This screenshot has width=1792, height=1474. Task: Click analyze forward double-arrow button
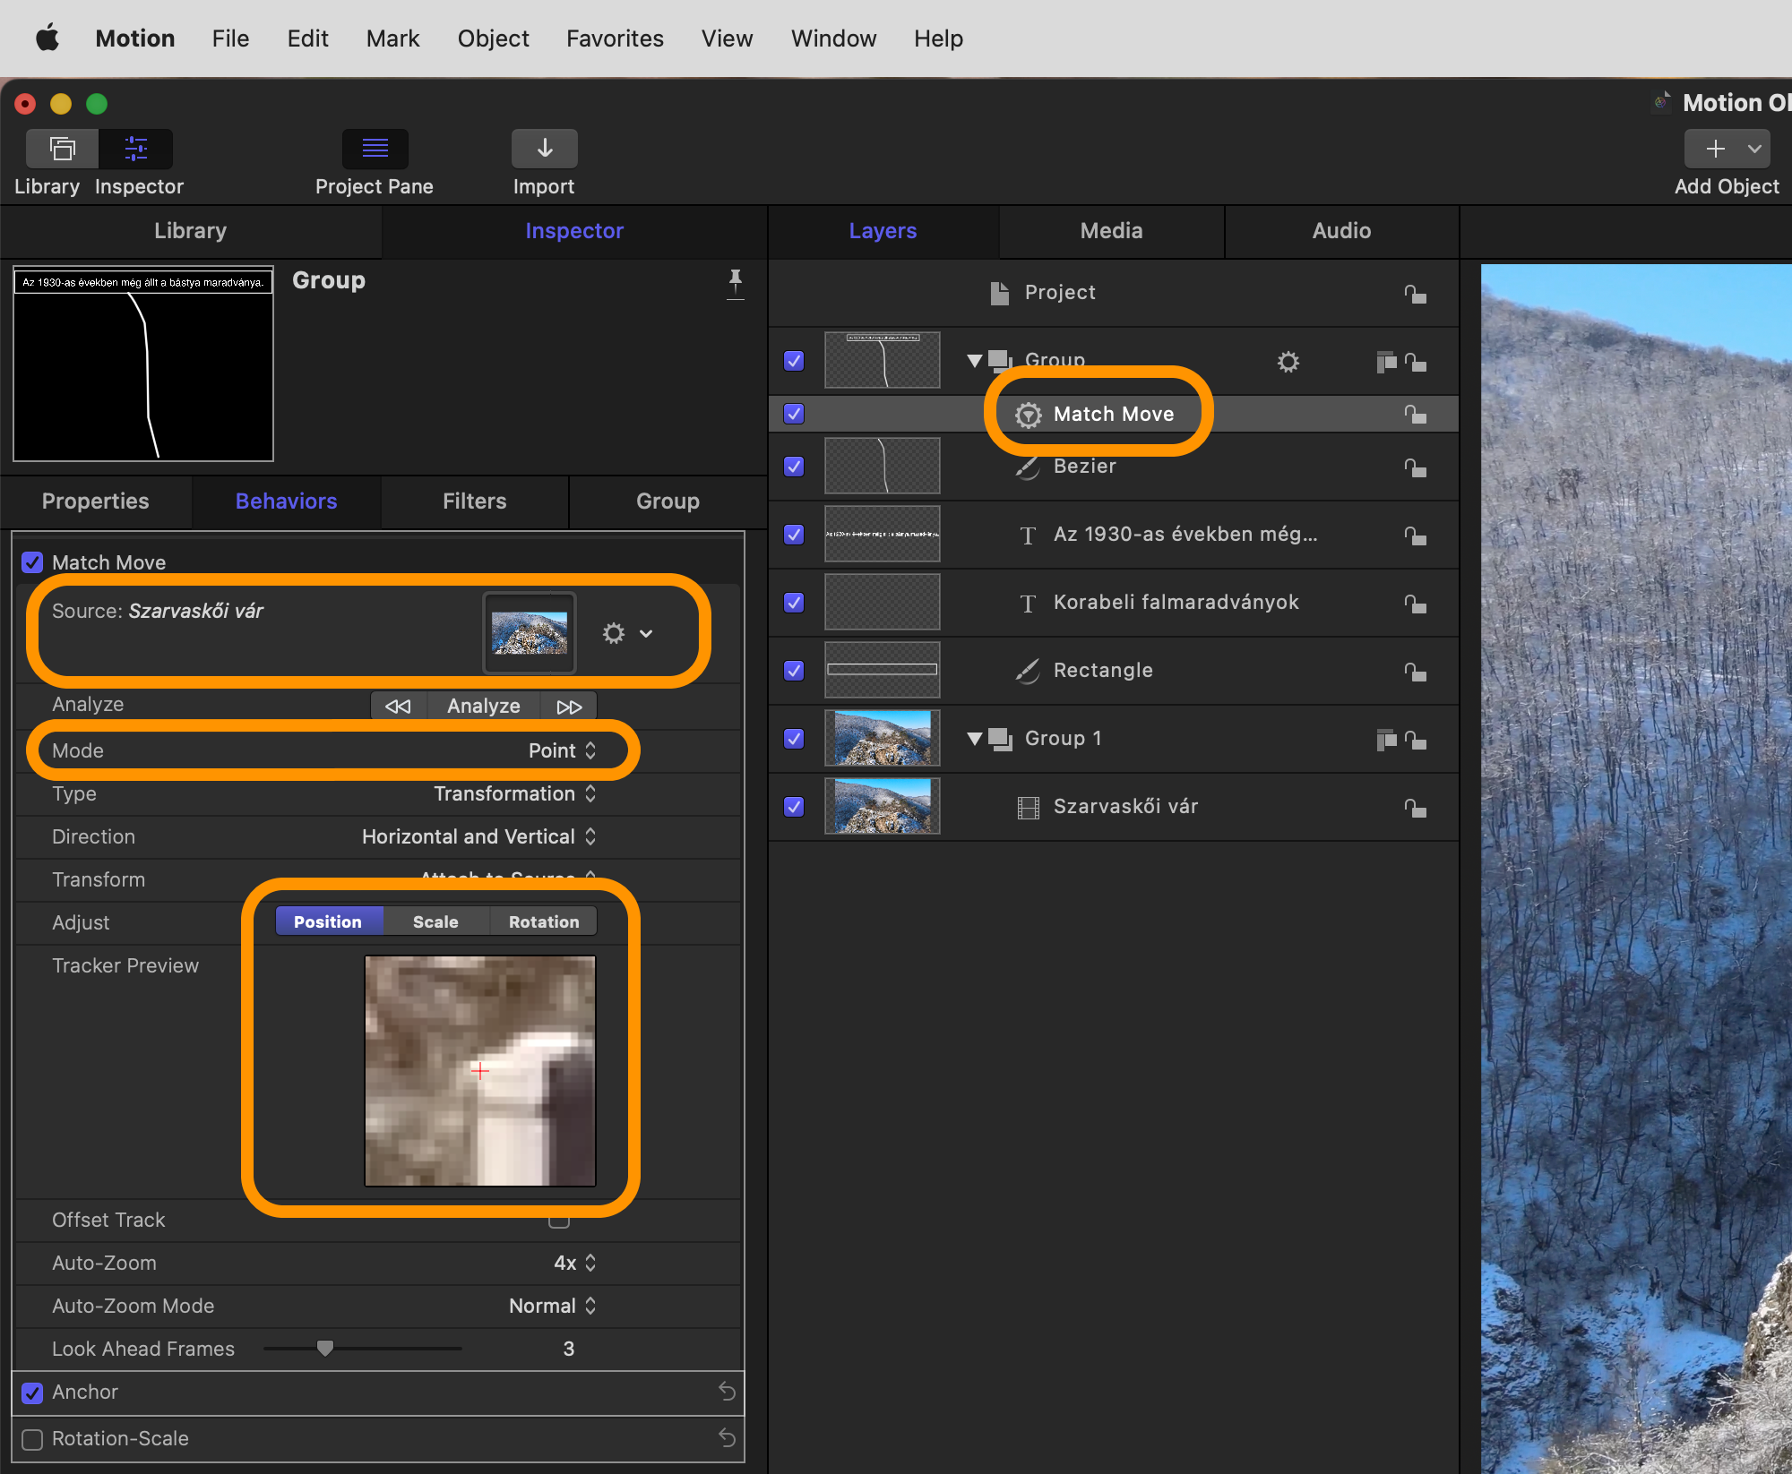569,706
